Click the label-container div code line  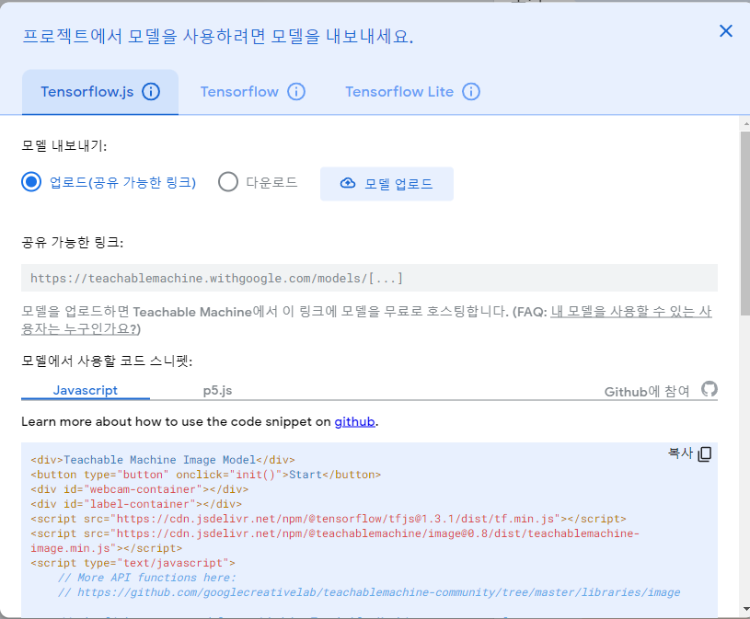coord(136,504)
